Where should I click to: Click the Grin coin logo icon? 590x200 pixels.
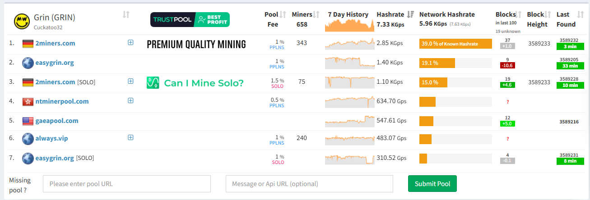[22, 21]
